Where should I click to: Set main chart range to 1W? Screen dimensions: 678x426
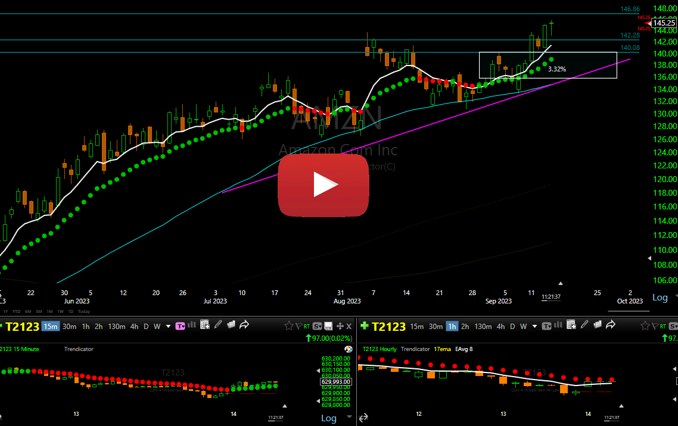pos(61,311)
